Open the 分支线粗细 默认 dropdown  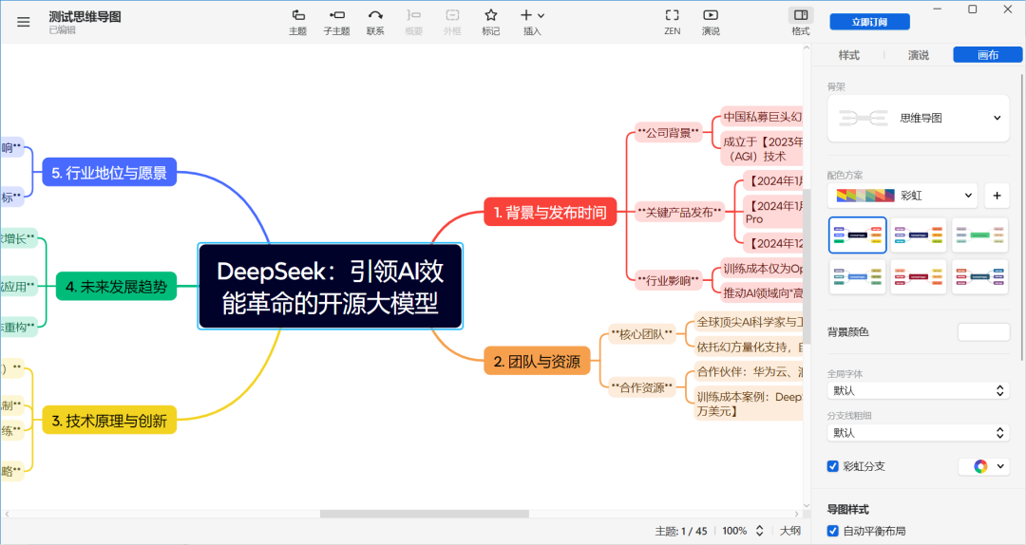pyautogui.click(x=918, y=432)
